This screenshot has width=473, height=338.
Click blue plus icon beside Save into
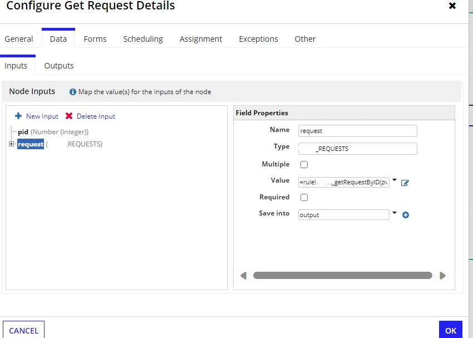[406, 215]
